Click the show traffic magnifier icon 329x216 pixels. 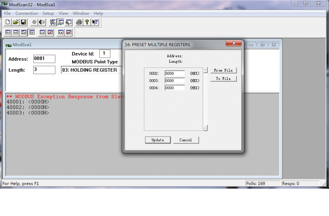click(69, 22)
